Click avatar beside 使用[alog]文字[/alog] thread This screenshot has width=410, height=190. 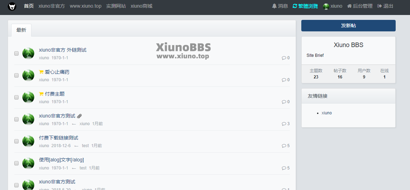28,163
